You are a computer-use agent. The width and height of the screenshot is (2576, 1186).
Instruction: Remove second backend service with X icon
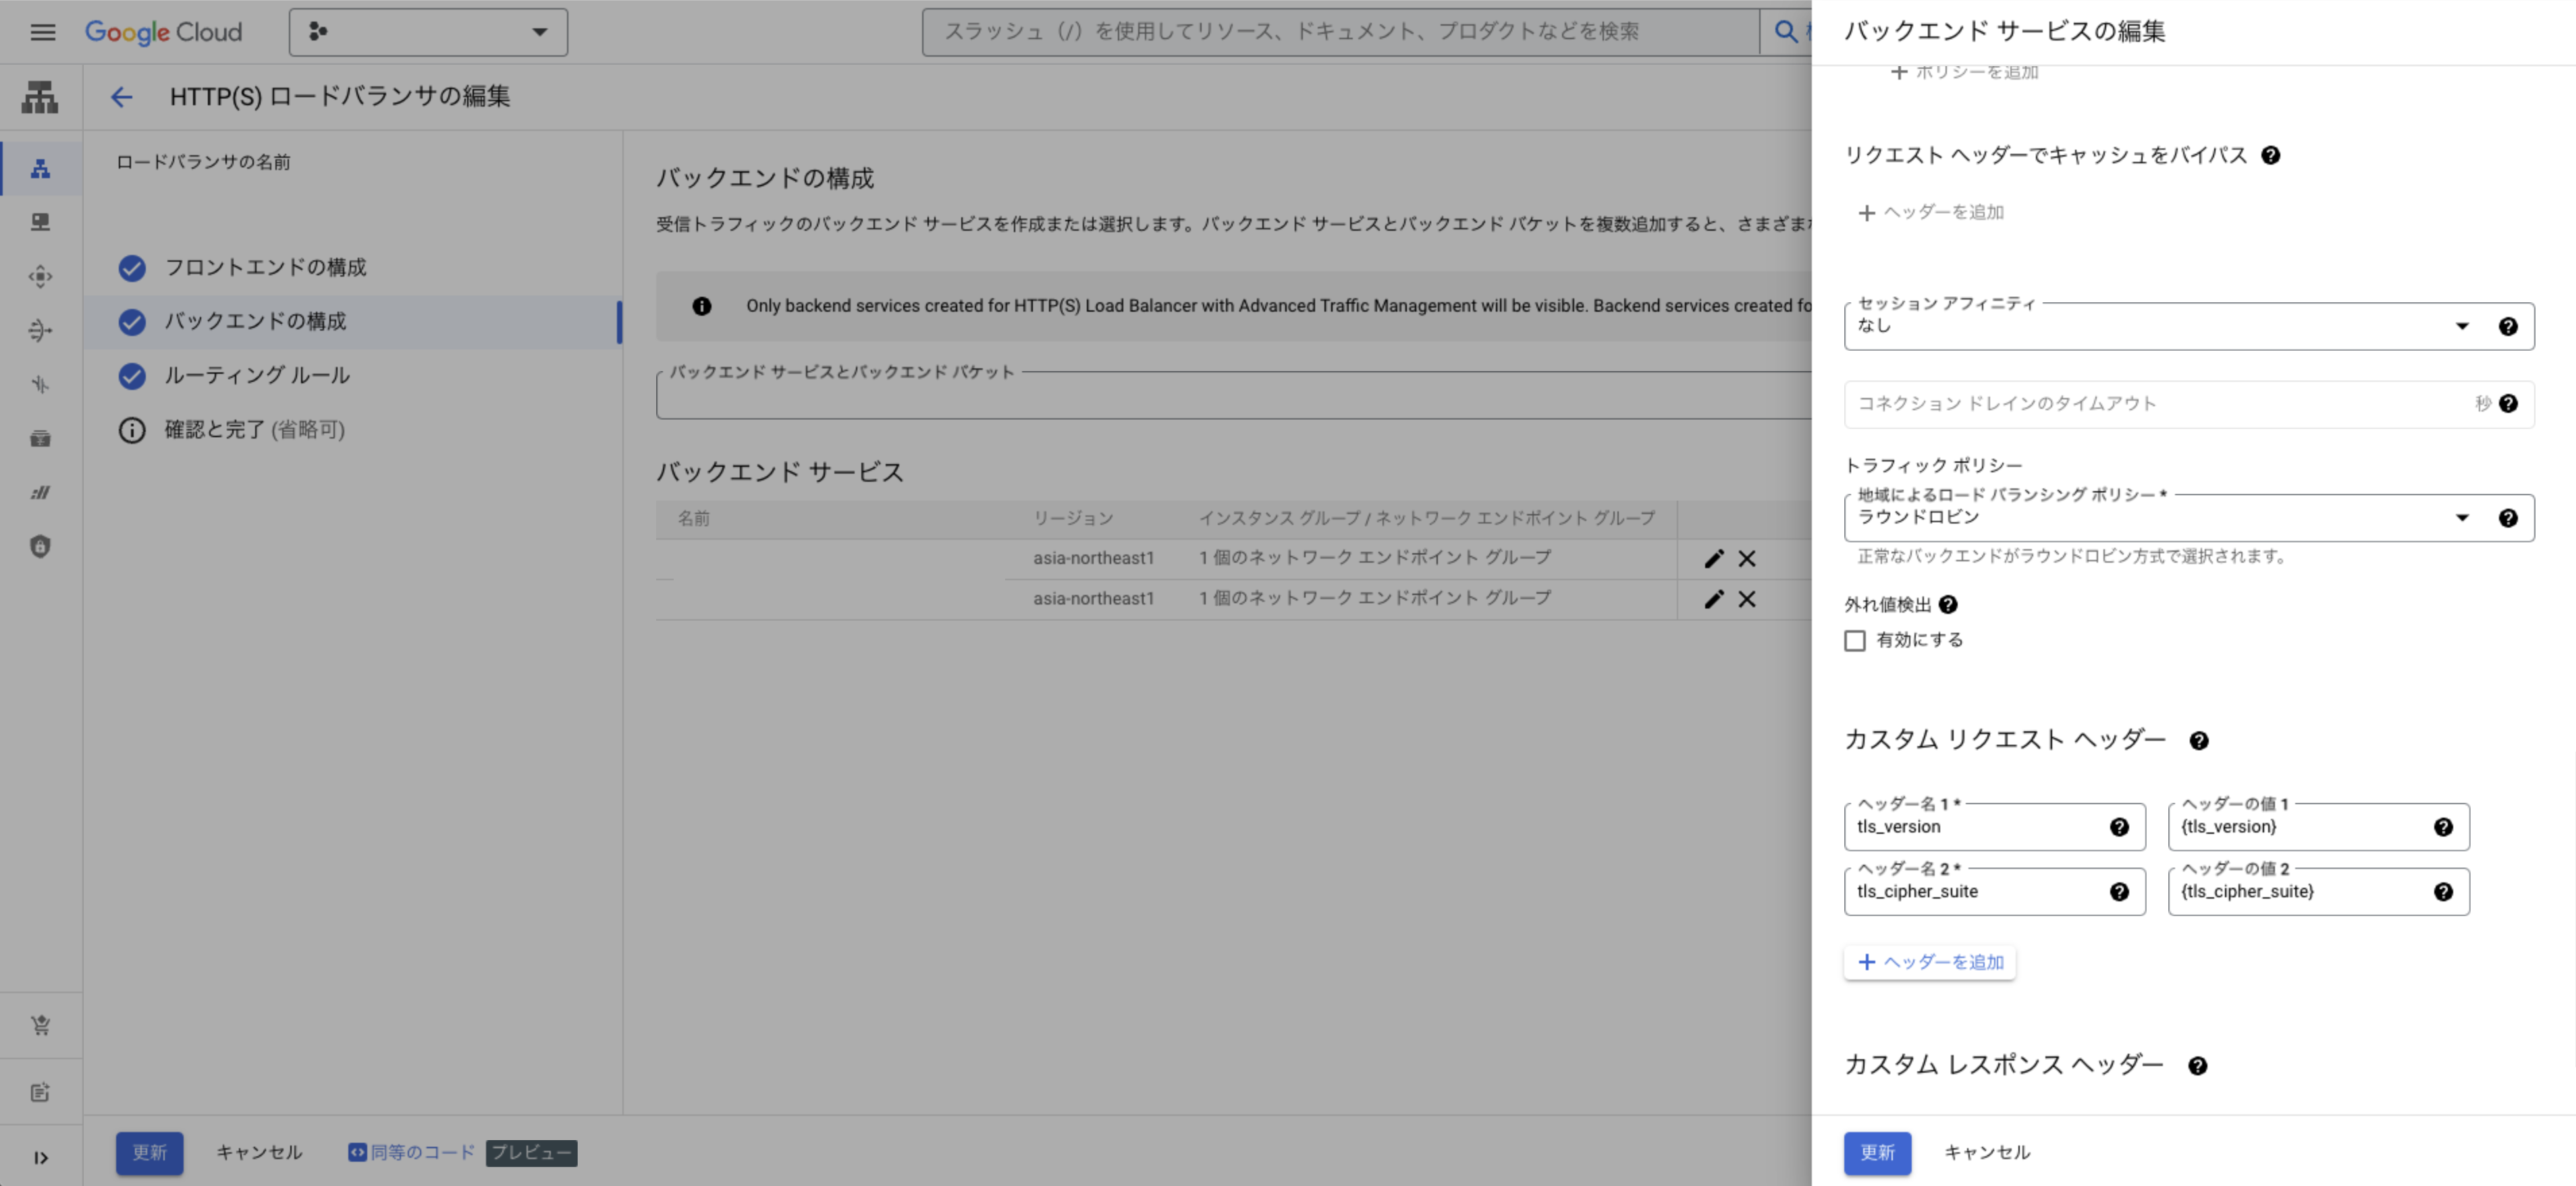click(1747, 600)
